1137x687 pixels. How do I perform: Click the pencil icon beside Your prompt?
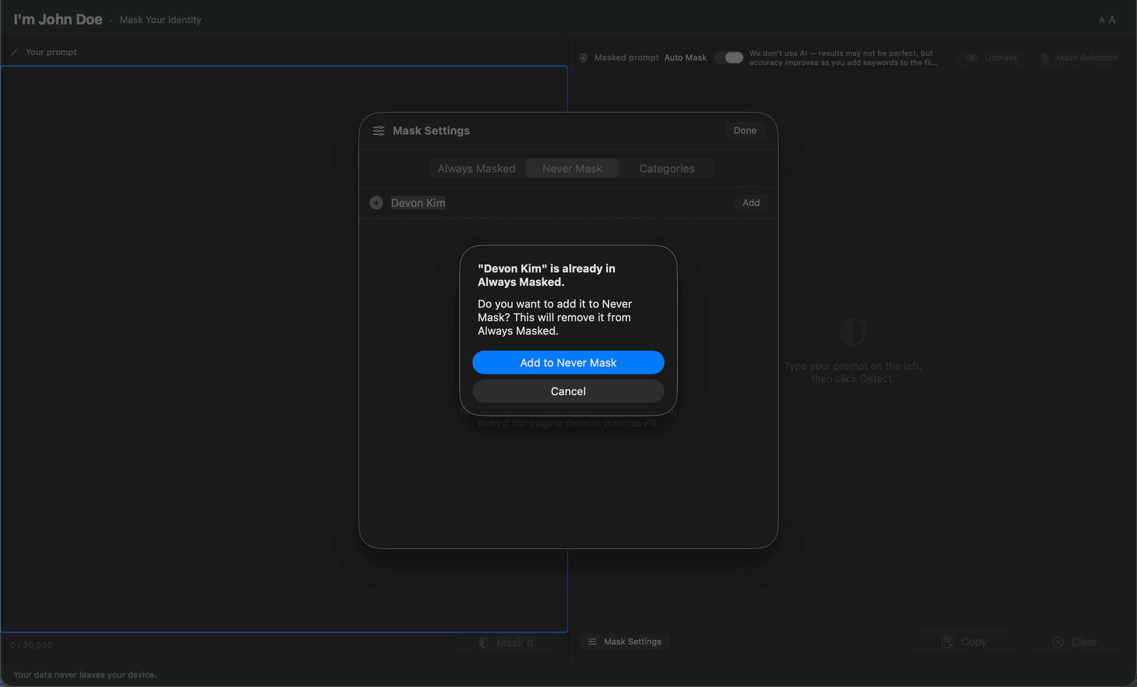[x=14, y=52]
